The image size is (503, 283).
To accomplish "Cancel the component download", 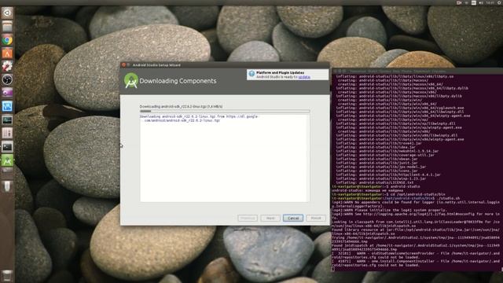I will coord(293,219).
